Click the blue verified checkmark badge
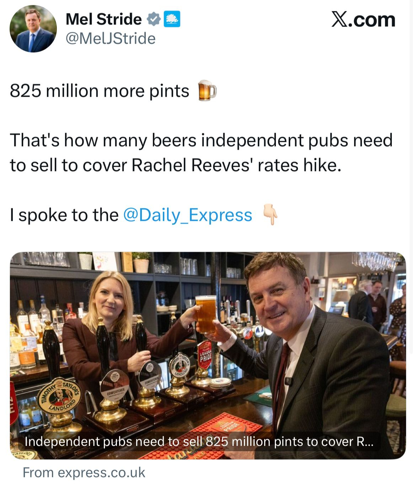Viewport: 416px width, 494px height. point(154,19)
